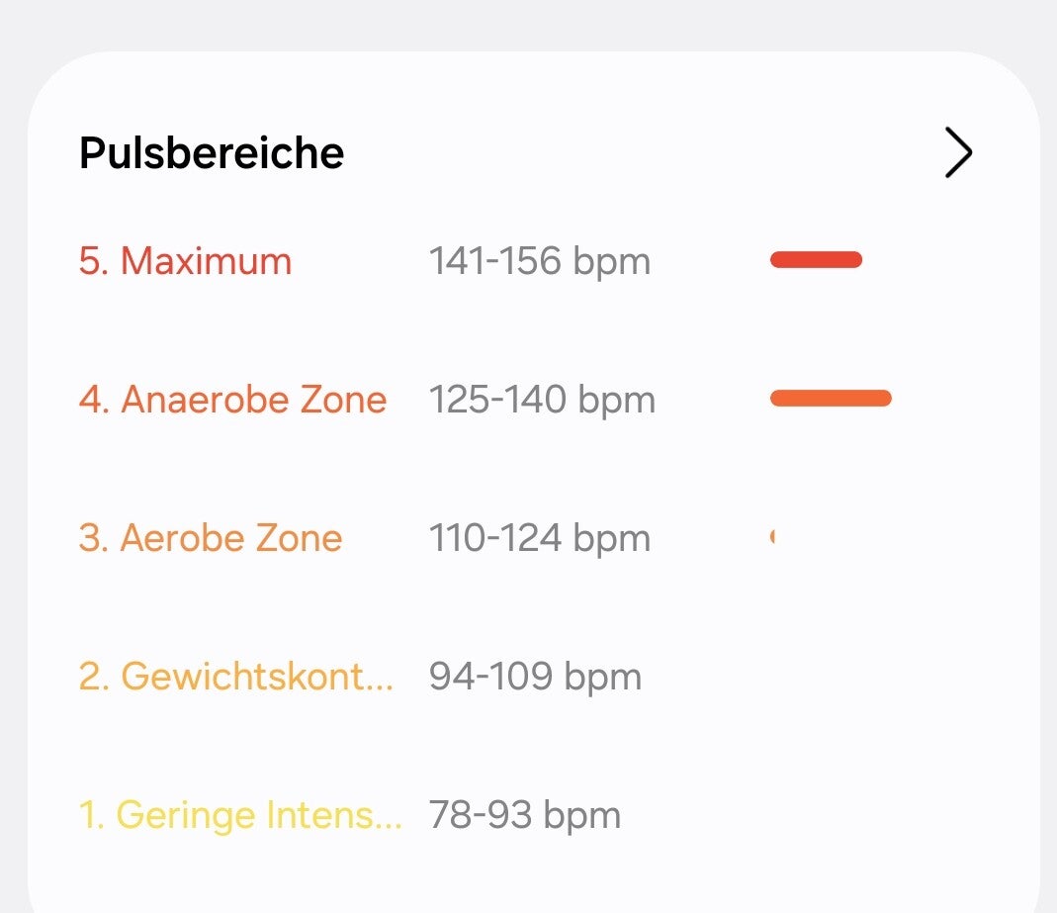
Task: Click the 125-140 bpm range
Action: [x=542, y=400]
